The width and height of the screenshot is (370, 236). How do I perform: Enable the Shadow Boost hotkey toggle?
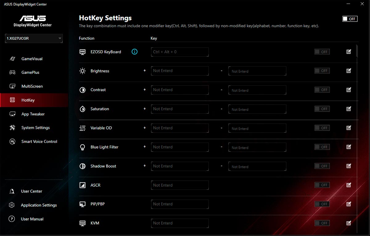click(322, 166)
